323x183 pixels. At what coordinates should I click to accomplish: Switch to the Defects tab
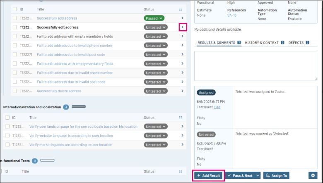[x=296, y=43]
